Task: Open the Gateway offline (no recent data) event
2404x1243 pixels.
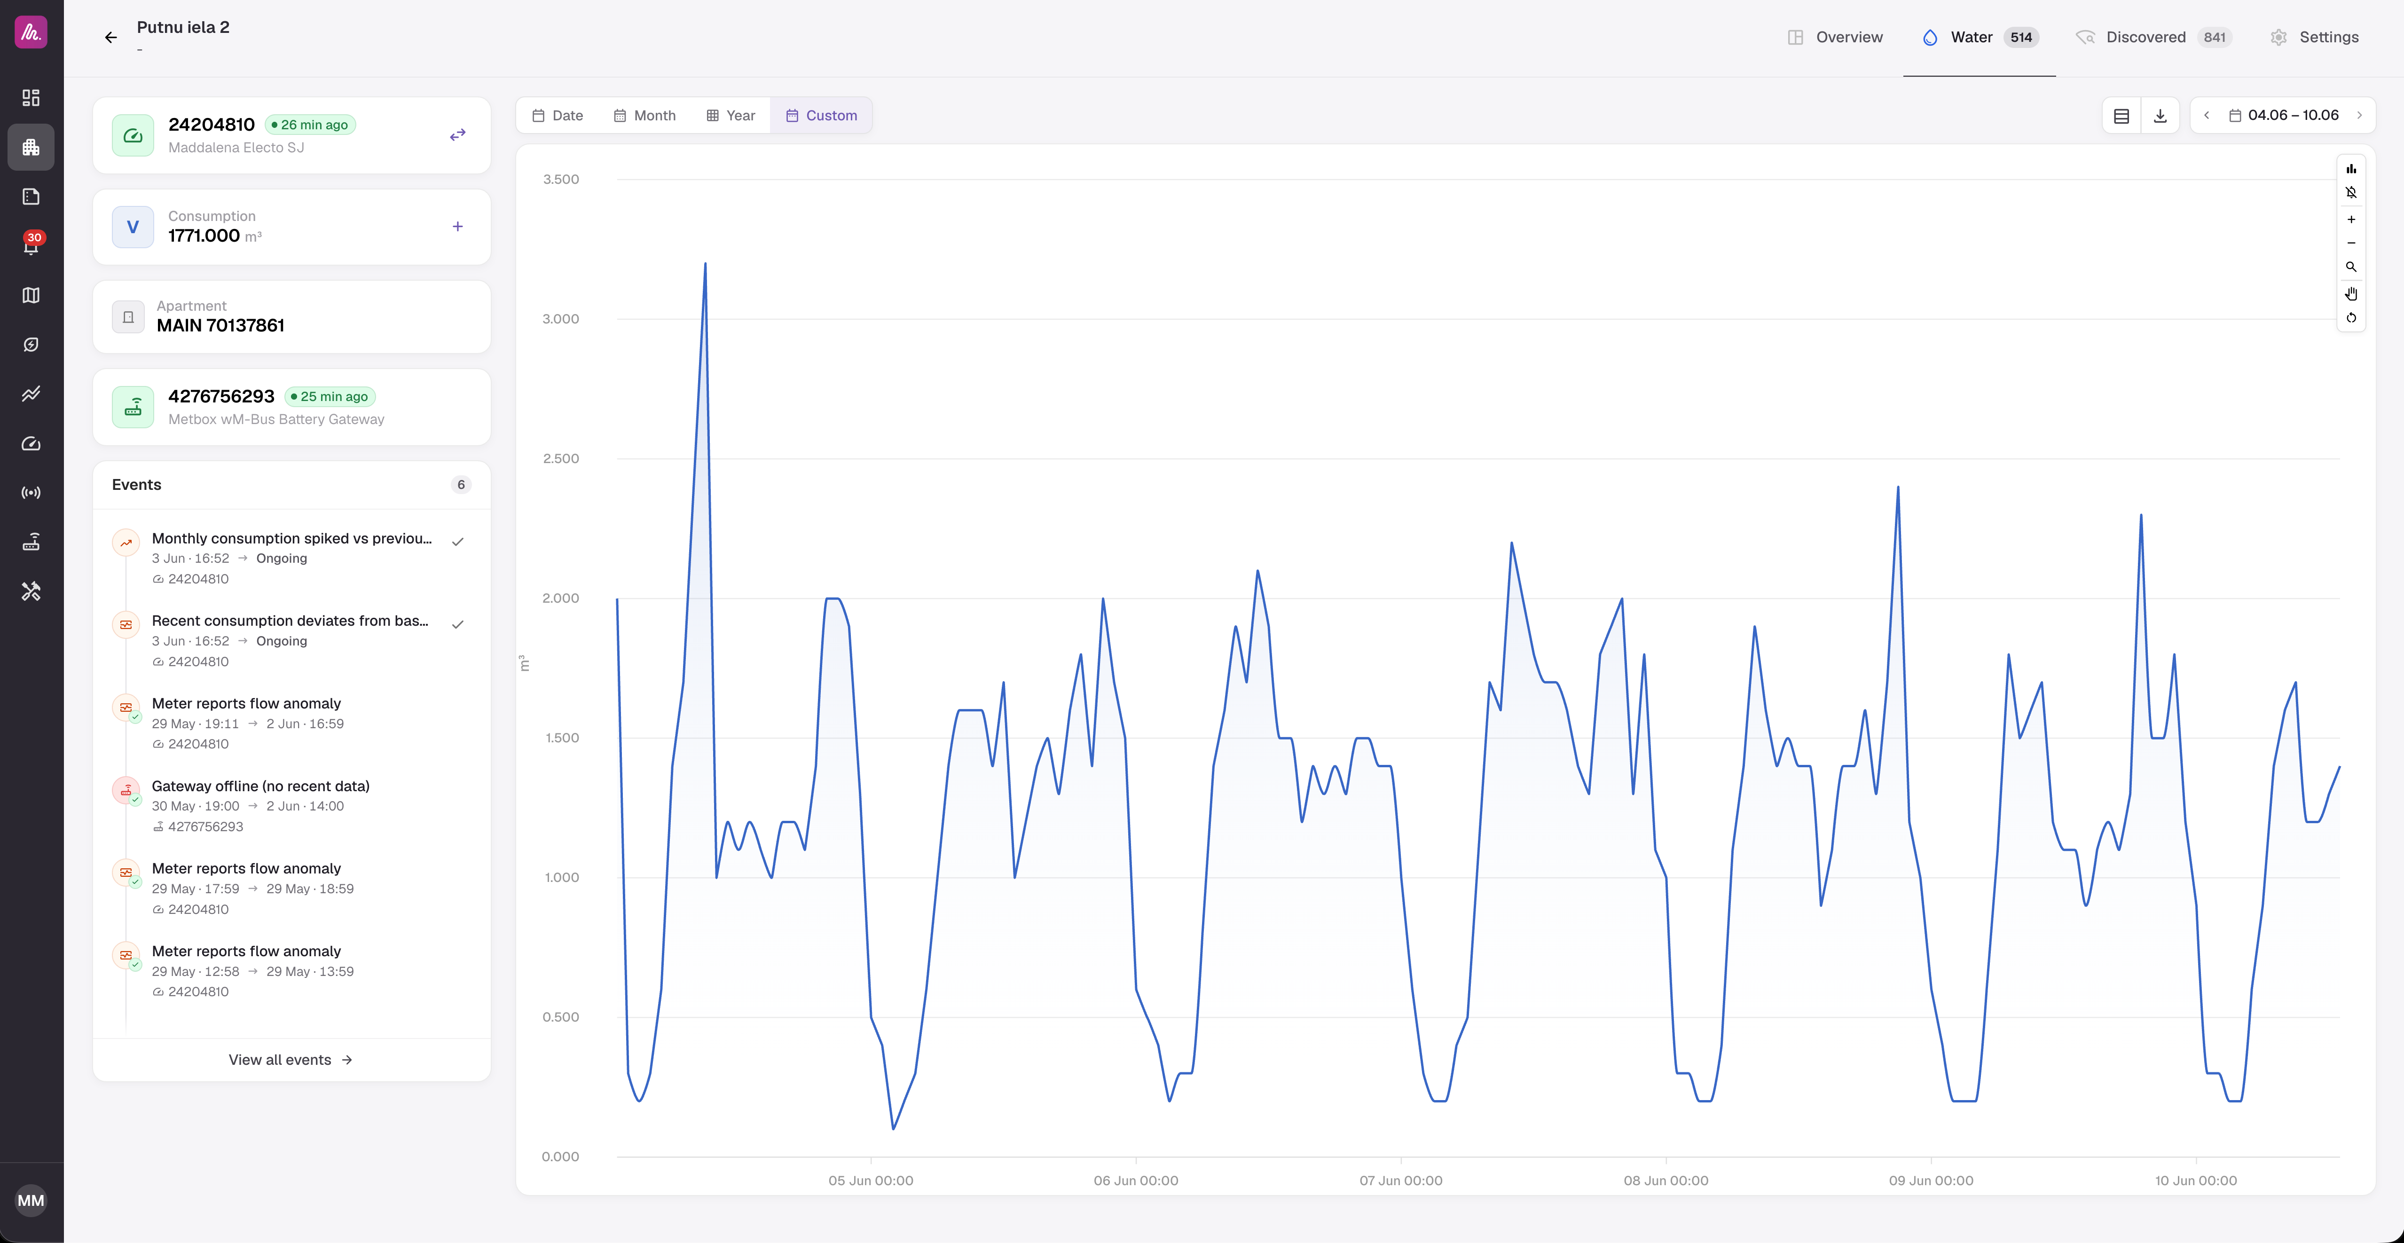Action: tap(292, 805)
